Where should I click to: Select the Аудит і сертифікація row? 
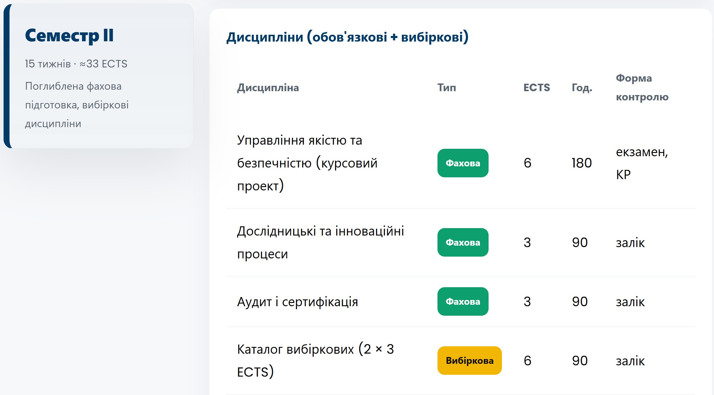[x=297, y=302]
